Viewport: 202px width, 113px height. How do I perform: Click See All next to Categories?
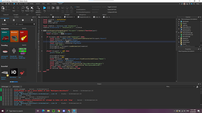coord(24,29)
